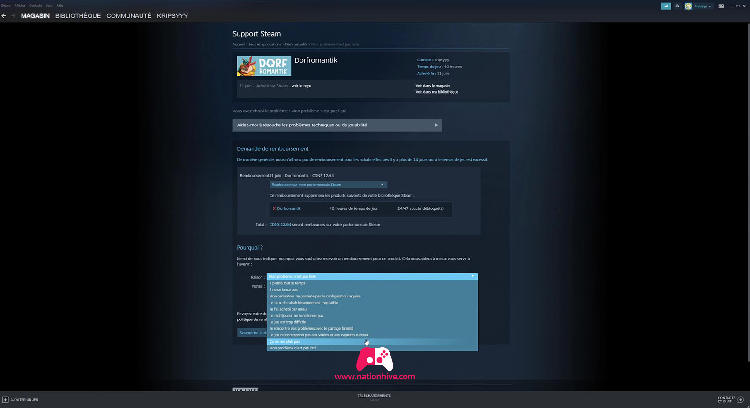Viewport: 750px width, 408px height.
Task: Click the 'Demande de remboursement' heading
Action: pyautogui.click(x=273, y=149)
